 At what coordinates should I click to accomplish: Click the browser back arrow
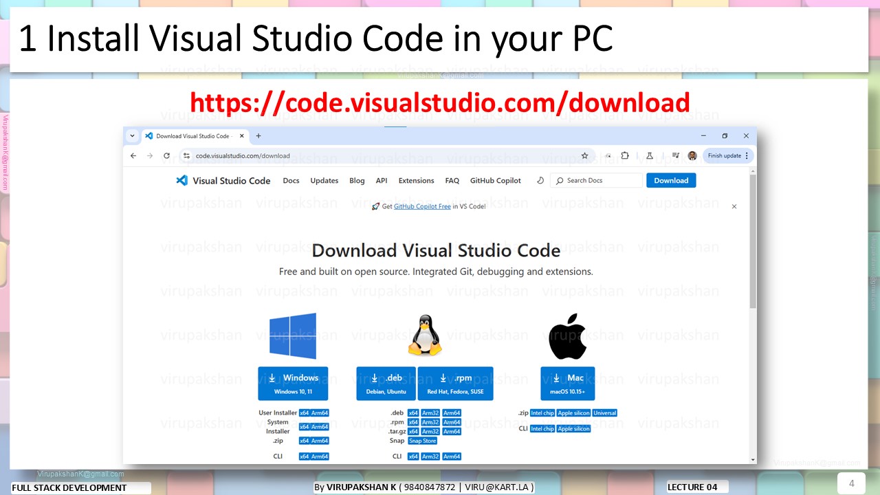133,156
